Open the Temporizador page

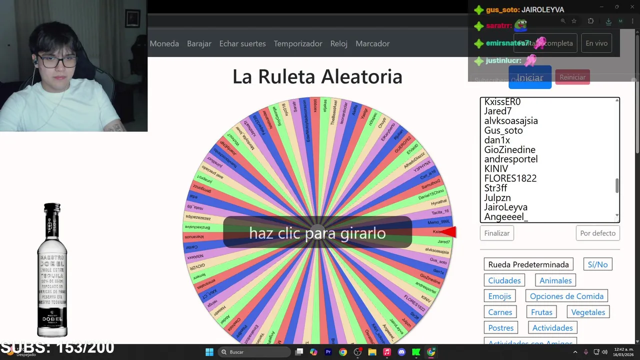point(298,43)
